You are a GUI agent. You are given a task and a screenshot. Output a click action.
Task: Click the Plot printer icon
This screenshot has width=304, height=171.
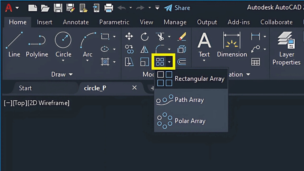click(109, 8)
